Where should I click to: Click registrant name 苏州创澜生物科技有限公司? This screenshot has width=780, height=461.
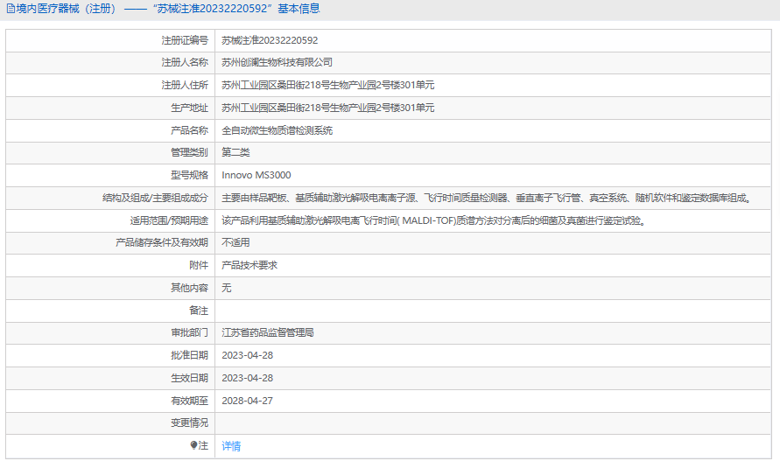click(x=278, y=62)
